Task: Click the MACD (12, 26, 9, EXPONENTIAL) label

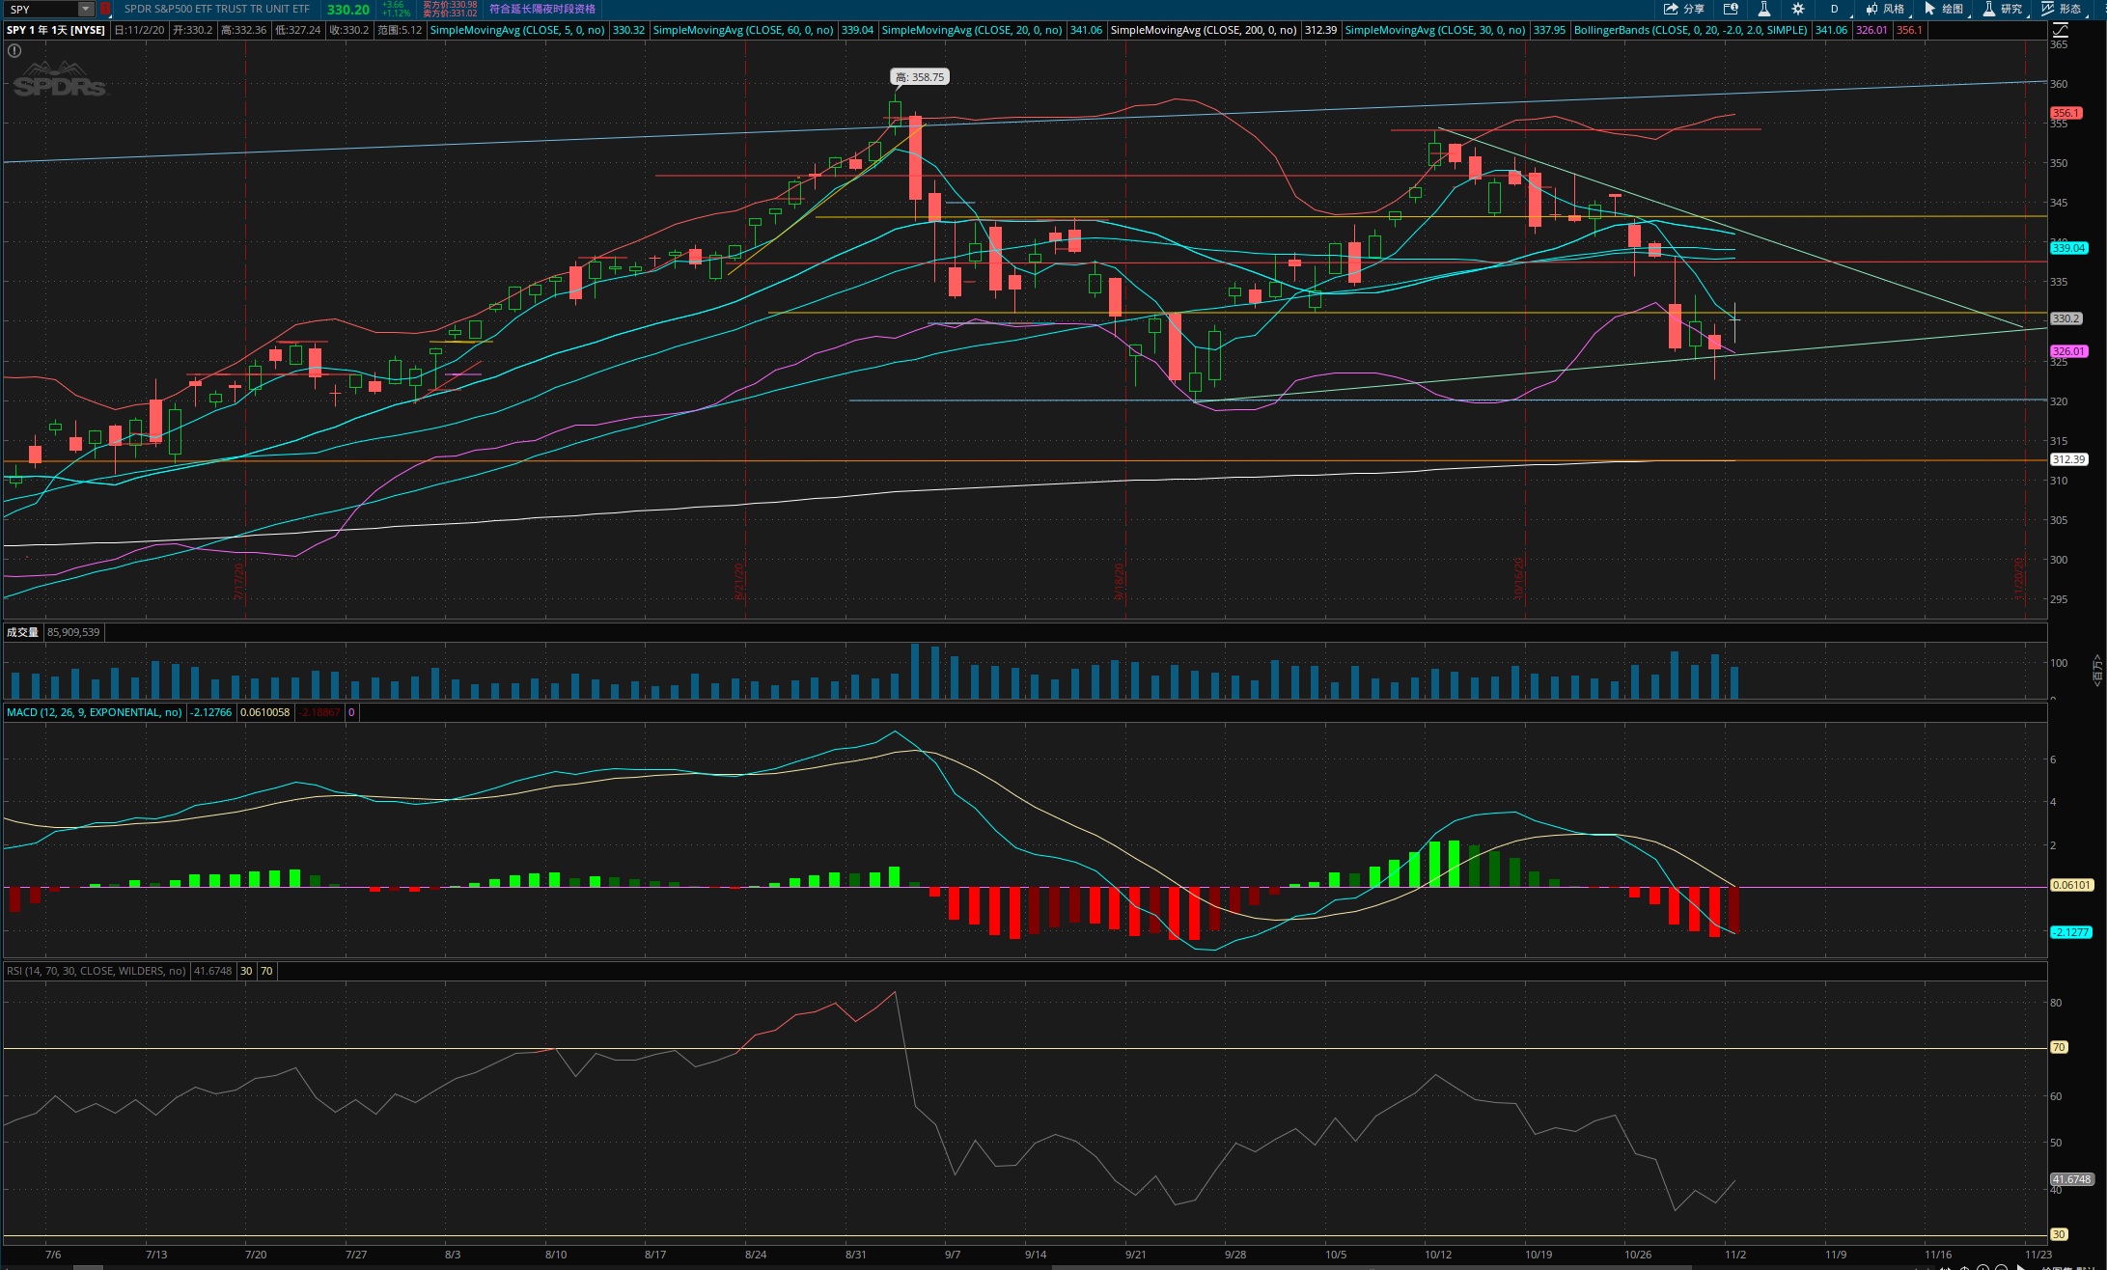Action: click(x=95, y=712)
